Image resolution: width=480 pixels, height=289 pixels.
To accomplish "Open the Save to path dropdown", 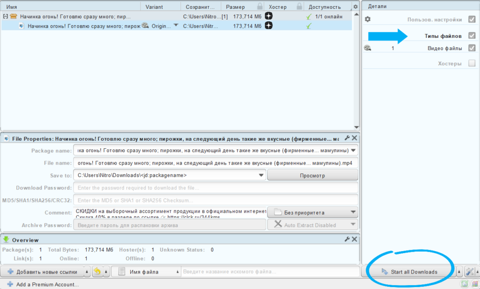I will 261,175.
